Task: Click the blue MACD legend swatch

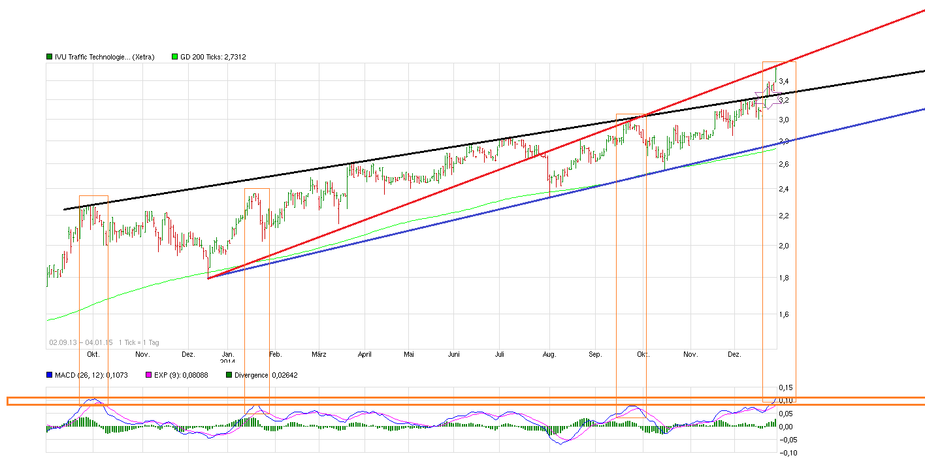Action: (49, 375)
